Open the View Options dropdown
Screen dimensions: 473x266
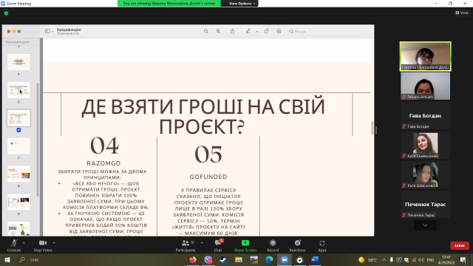(x=242, y=3)
